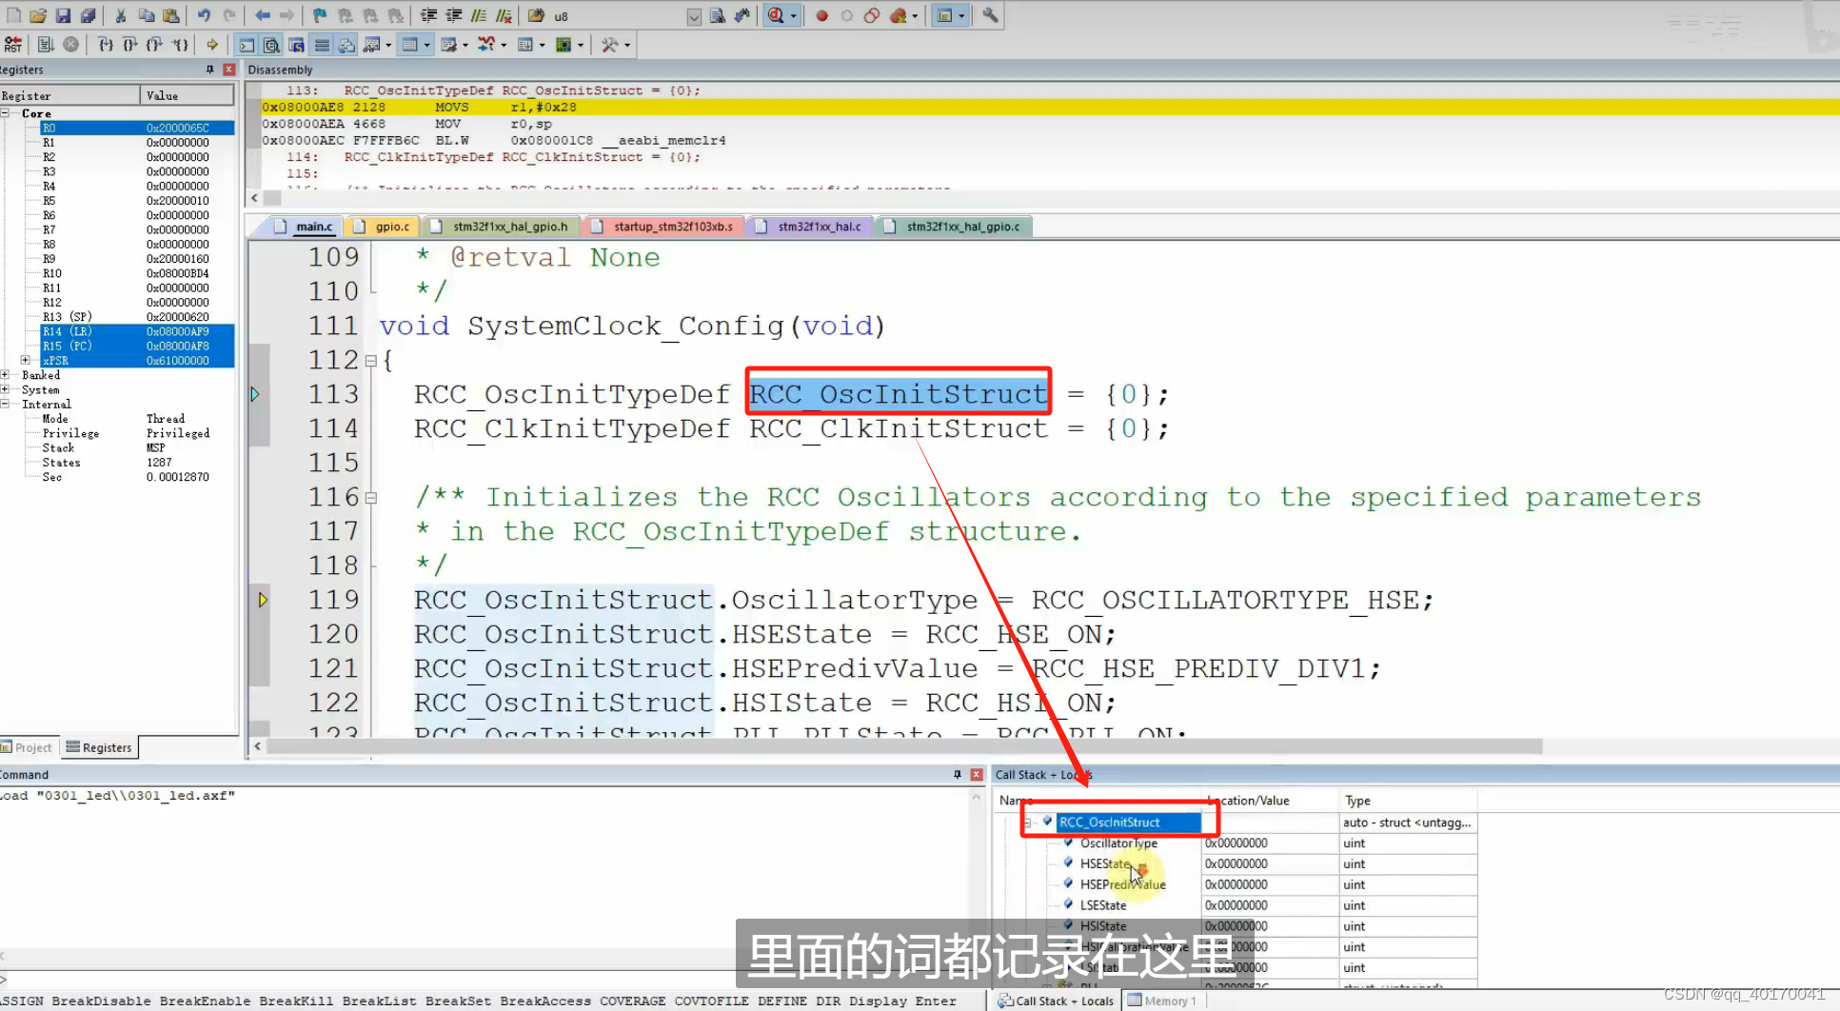The height and width of the screenshot is (1011, 1840).
Task: Toggle the debug session button
Action: pyautogui.click(x=777, y=15)
